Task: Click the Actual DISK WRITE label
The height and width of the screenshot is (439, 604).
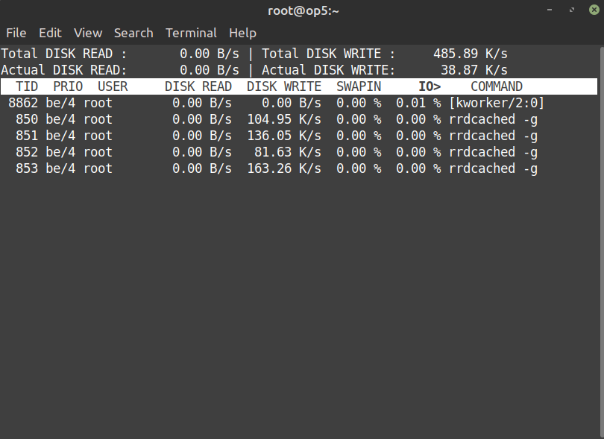Action: (329, 70)
